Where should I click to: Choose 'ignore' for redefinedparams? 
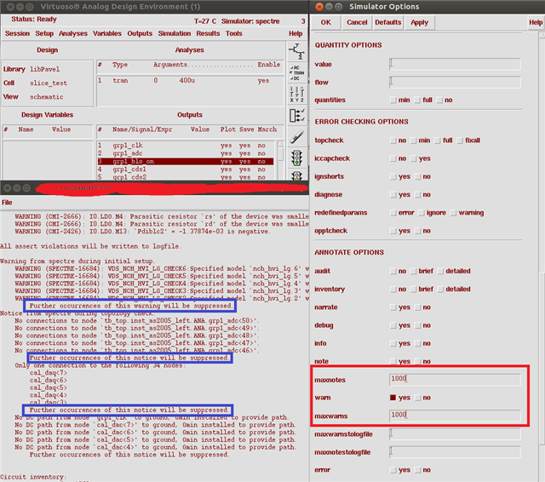click(421, 213)
